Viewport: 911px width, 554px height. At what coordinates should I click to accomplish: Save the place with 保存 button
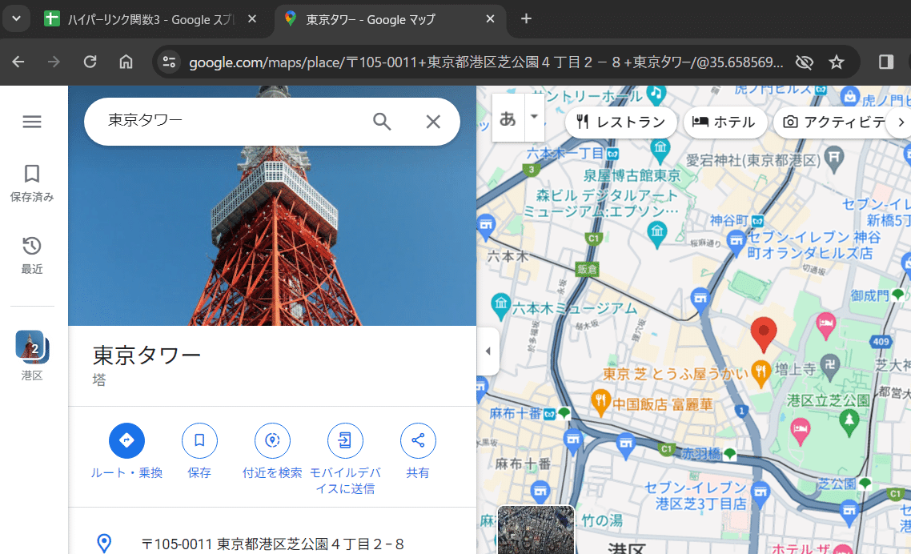(x=199, y=451)
